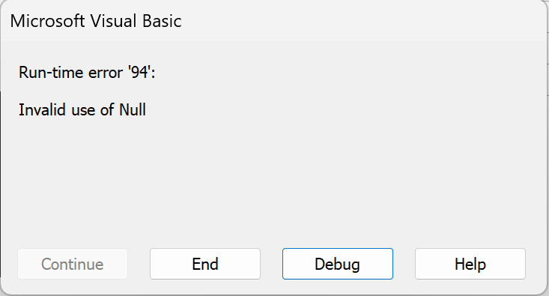
Task: Click the disabled Continue option
Action: [x=73, y=264]
